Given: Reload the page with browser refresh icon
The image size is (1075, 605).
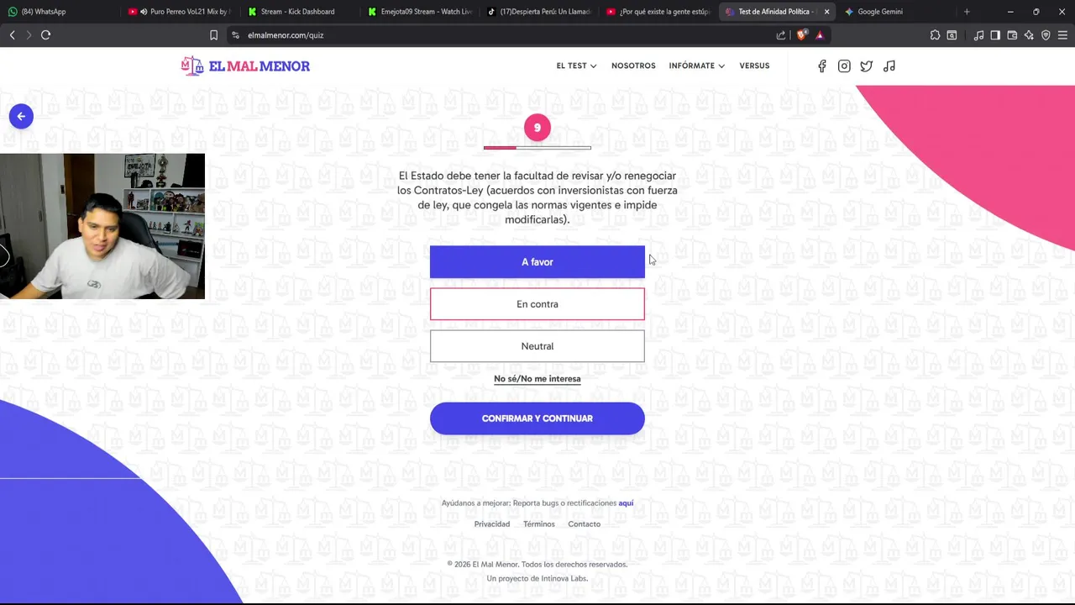Looking at the screenshot, I should (x=45, y=35).
